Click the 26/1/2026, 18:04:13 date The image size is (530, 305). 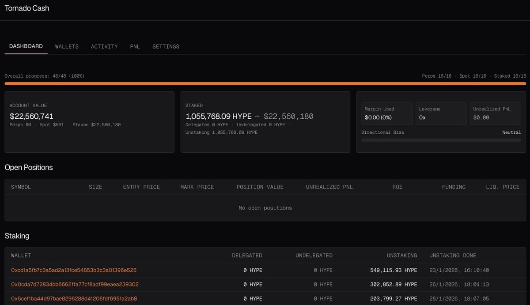[459, 284]
